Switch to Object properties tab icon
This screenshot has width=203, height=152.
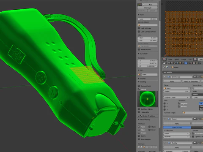coord(180,63)
